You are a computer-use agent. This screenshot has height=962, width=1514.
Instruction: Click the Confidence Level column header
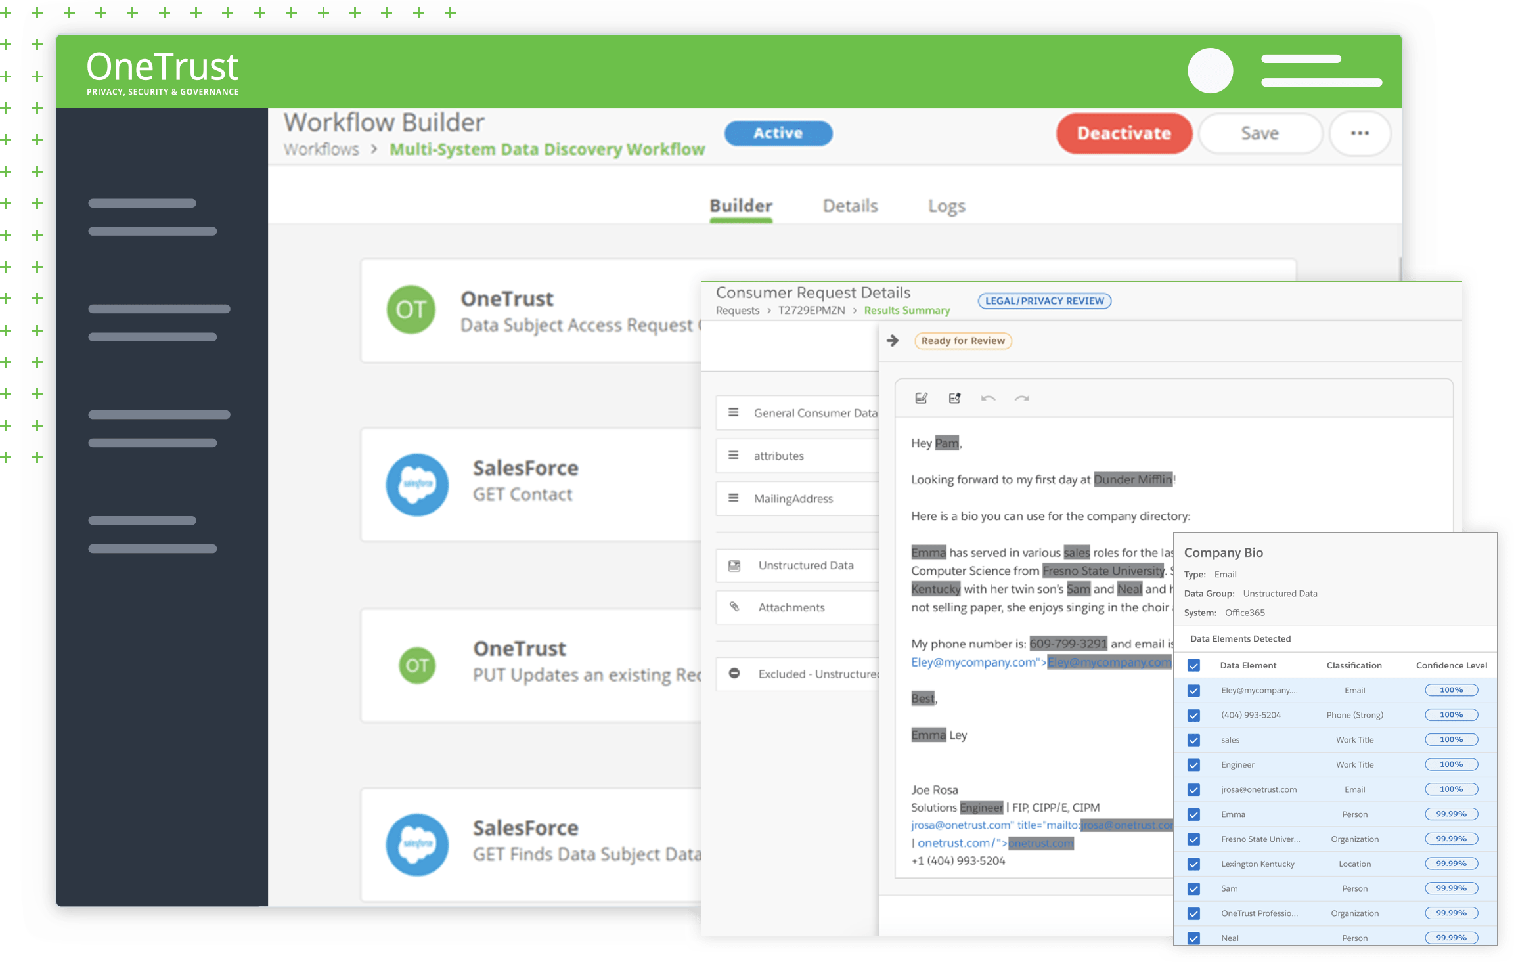pyautogui.click(x=1451, y=665)
